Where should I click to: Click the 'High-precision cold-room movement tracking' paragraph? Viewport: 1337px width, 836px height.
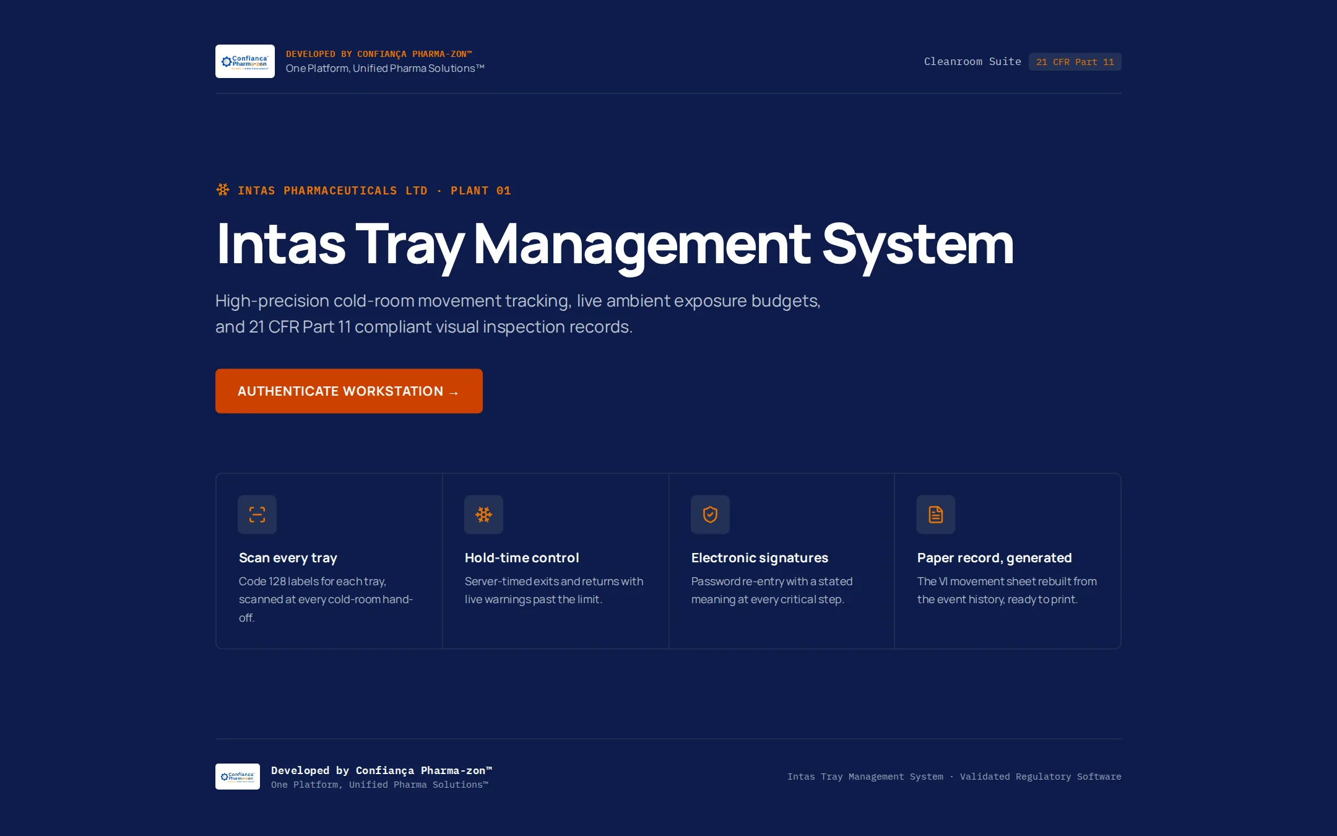[x=518, y=314]
